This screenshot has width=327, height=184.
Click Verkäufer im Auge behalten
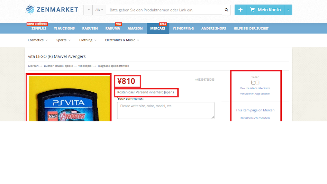click(x=255, y=94)
